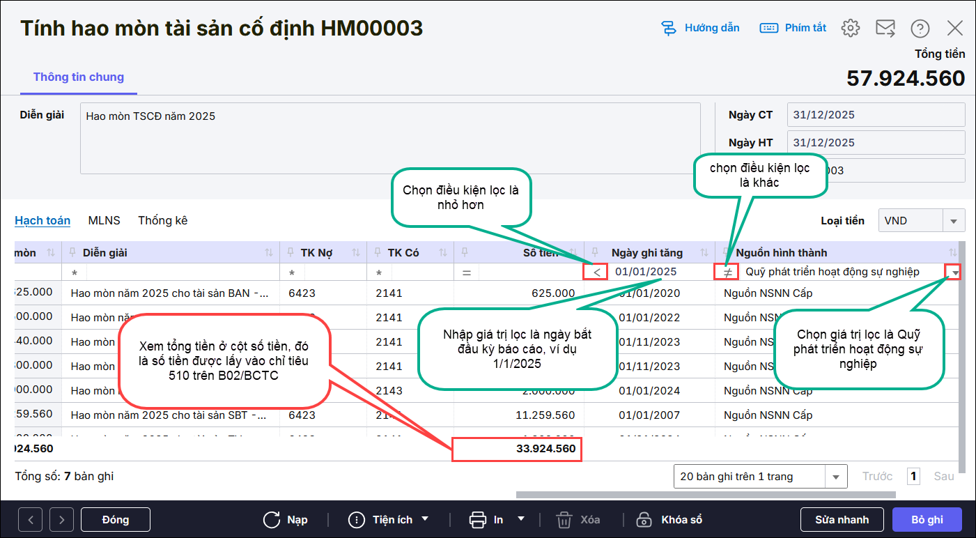The height and width of the screenshot is (538, 976).
Task: Switch to the Thống kê tab
Action: click(162, 220)
